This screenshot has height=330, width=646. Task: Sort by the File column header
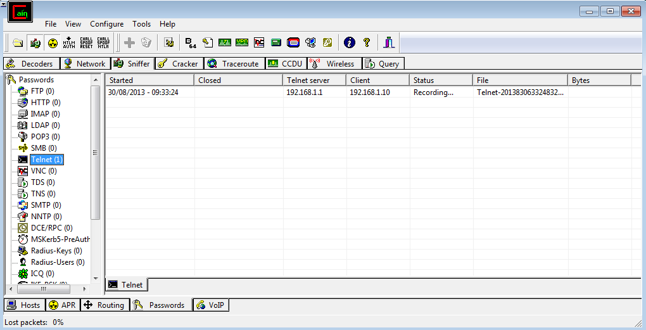(521, 80)
